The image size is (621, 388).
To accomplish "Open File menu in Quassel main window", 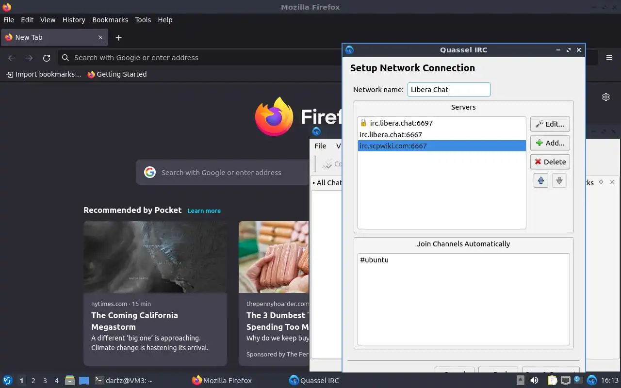I will 320,146.
